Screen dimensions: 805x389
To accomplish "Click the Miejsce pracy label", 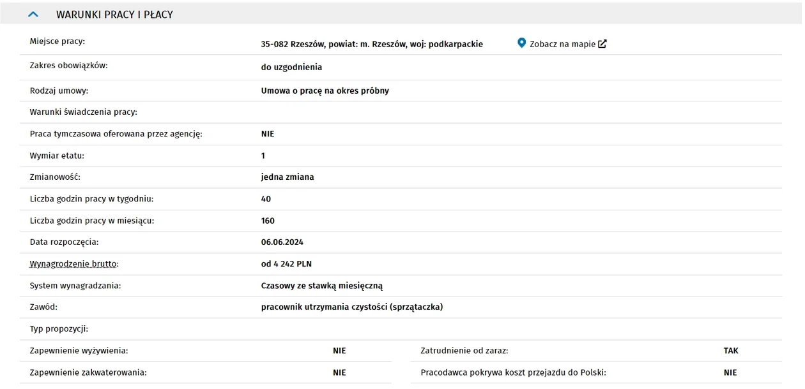I will pos(57,41).
